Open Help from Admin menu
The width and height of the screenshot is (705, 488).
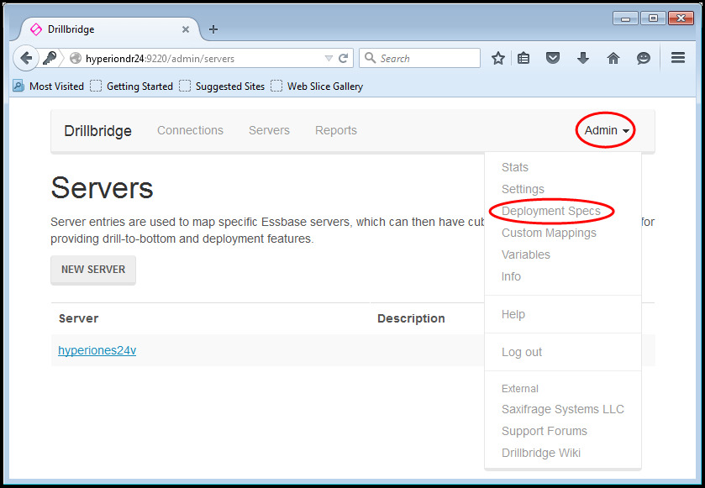pos(513,314)
